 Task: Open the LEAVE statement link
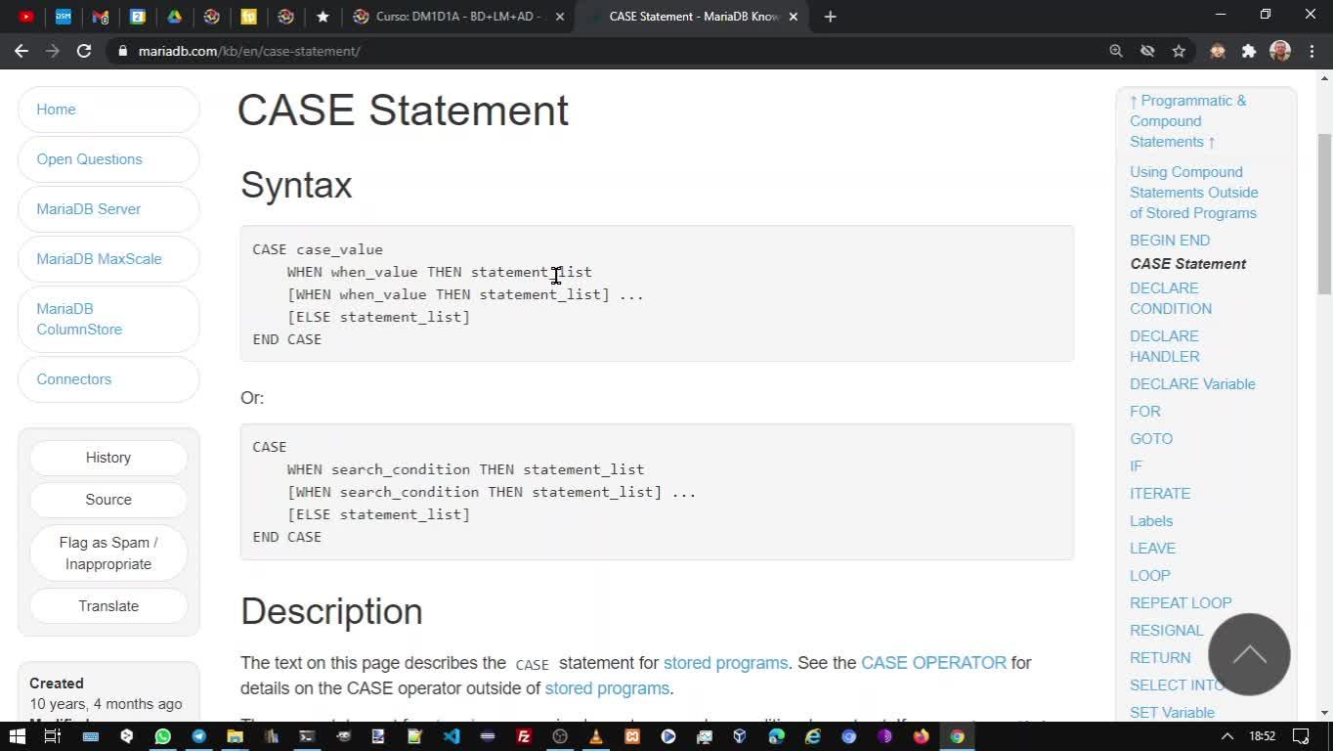point(1153,549)
